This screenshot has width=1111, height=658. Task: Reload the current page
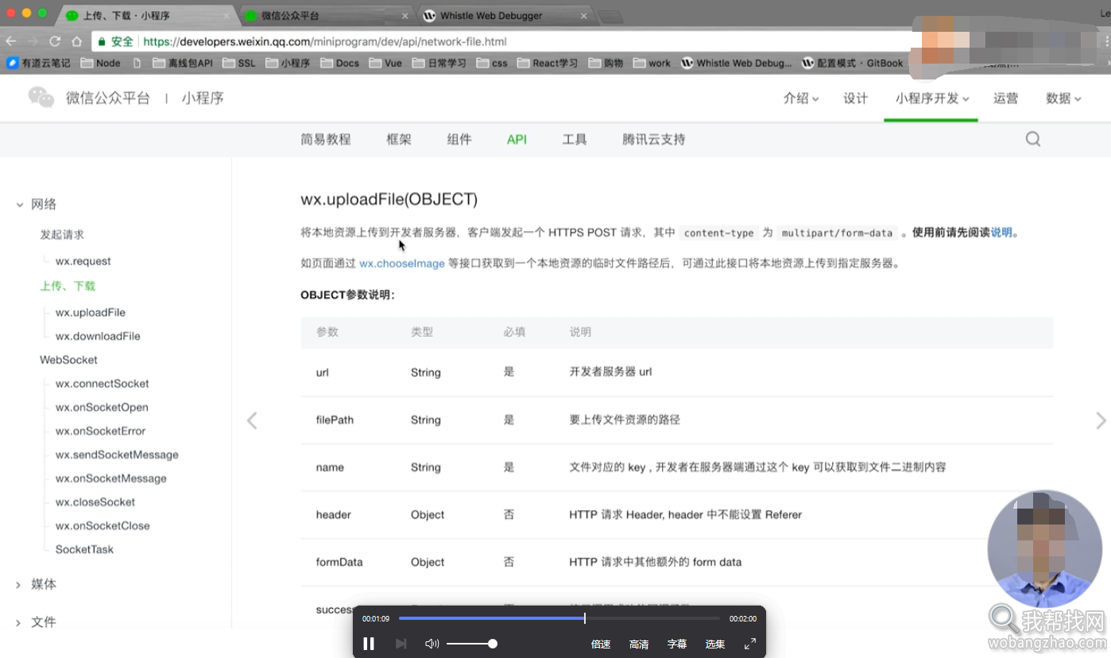click(x=55, y=41)
